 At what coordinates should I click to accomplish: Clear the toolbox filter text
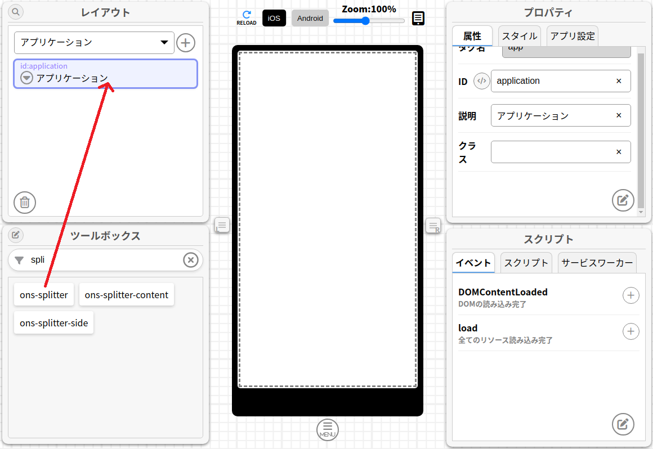pos(191,260)
